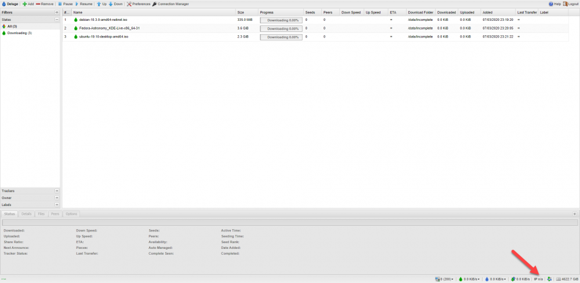This screenshot has width=580, height=283.
Task: Sort by the queue number column header
Action: tap(67, 13)
